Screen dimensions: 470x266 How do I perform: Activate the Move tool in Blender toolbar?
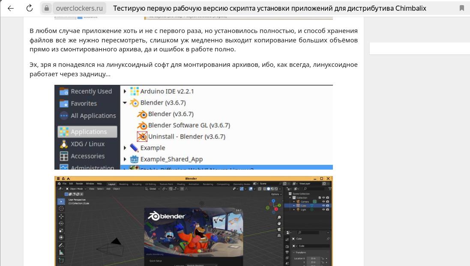click(x=61, y=216)
